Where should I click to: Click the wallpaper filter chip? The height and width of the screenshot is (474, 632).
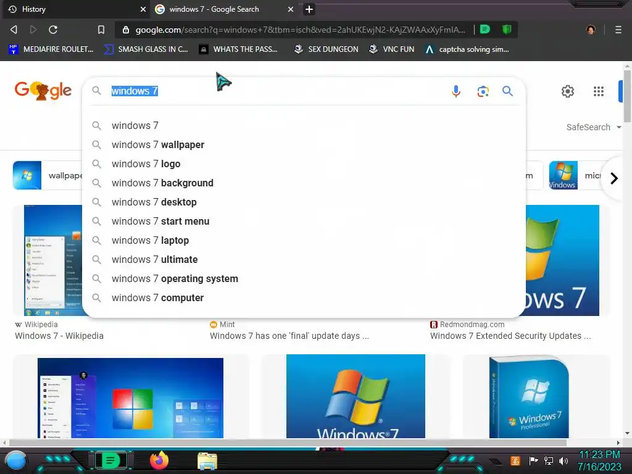tap(48, 175)
